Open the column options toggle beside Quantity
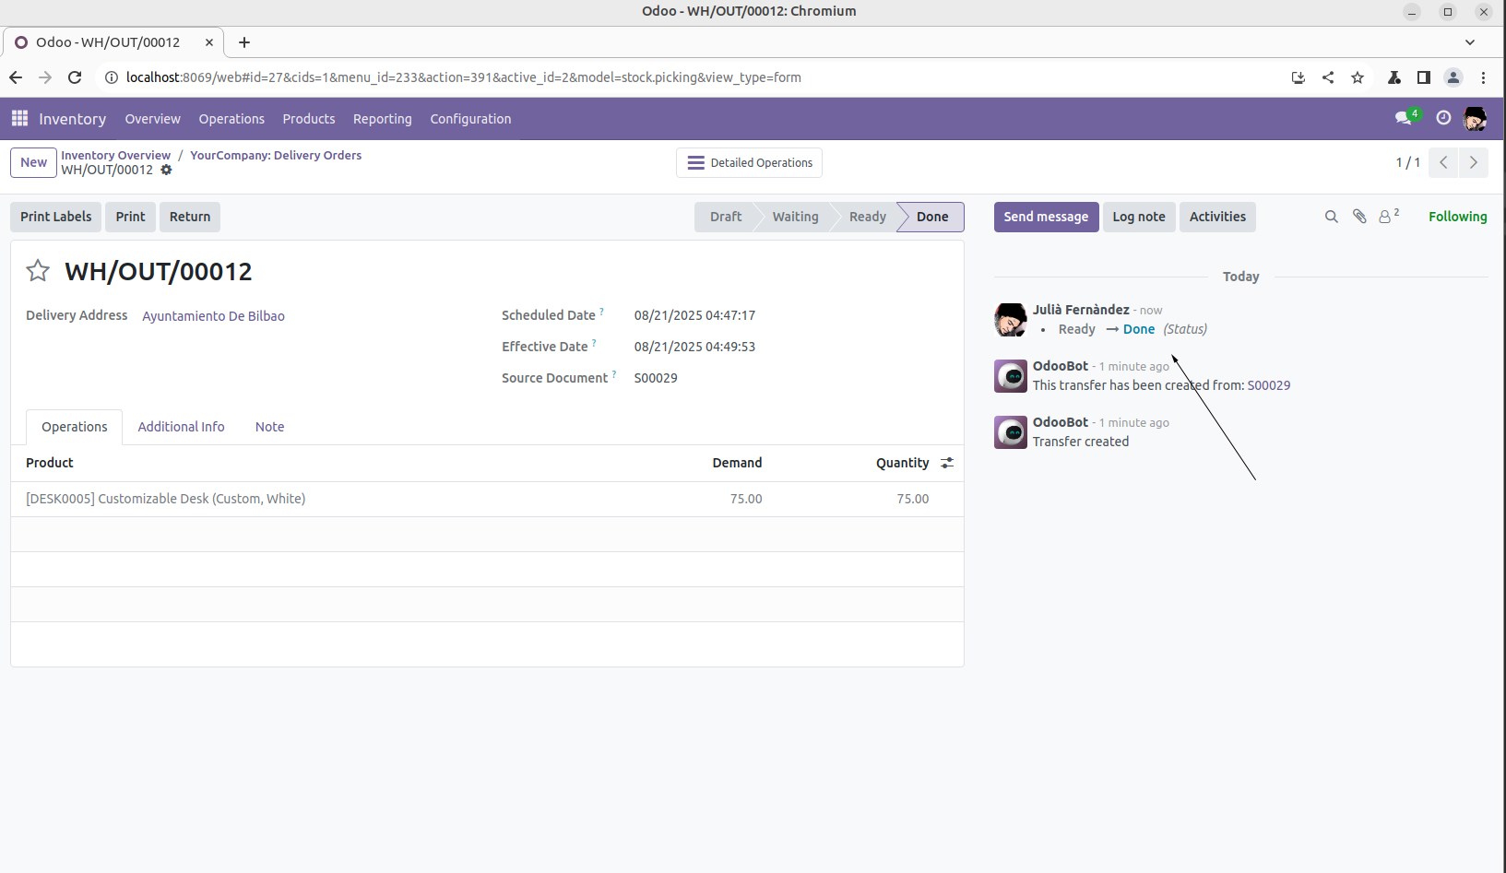1506x873 pixels. (947, 463)
